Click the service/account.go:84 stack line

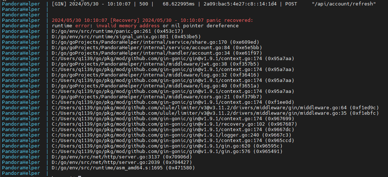[157, 47]
